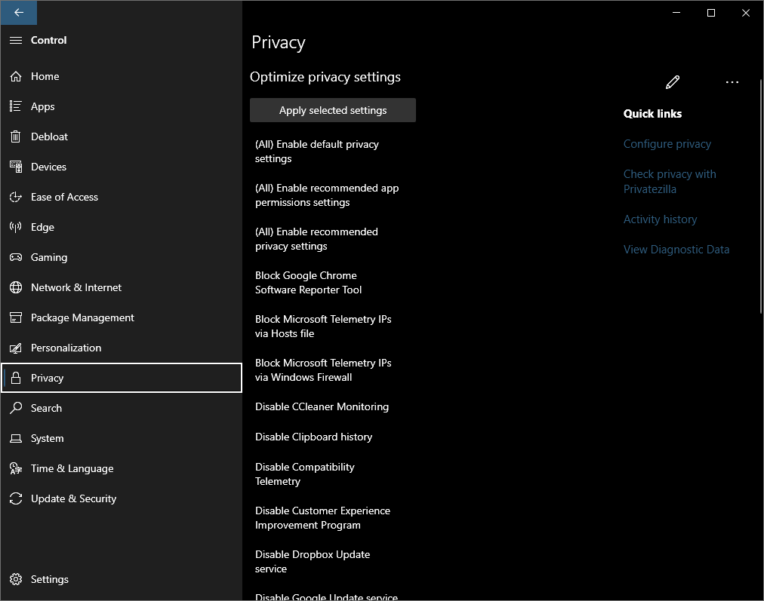Open the Configure privacy link
The height and width of the screenshot is (601, 764).
click(667, 144)
